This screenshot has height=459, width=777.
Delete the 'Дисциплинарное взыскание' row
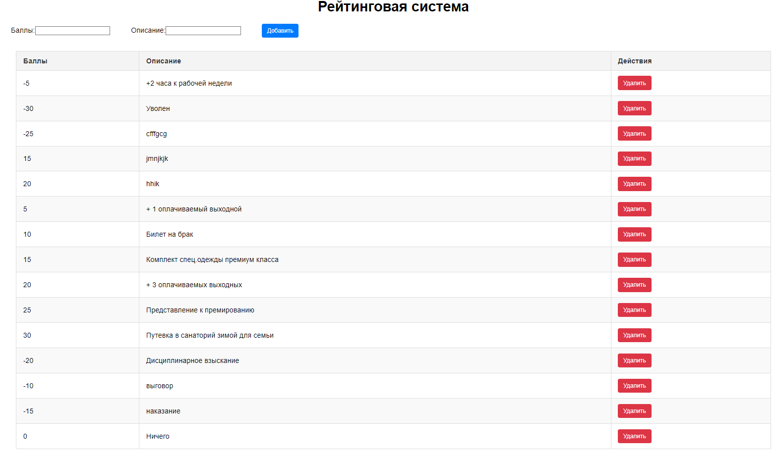634,360
